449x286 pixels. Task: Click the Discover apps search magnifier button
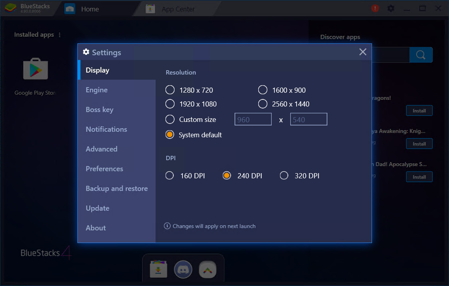[421, 54]
